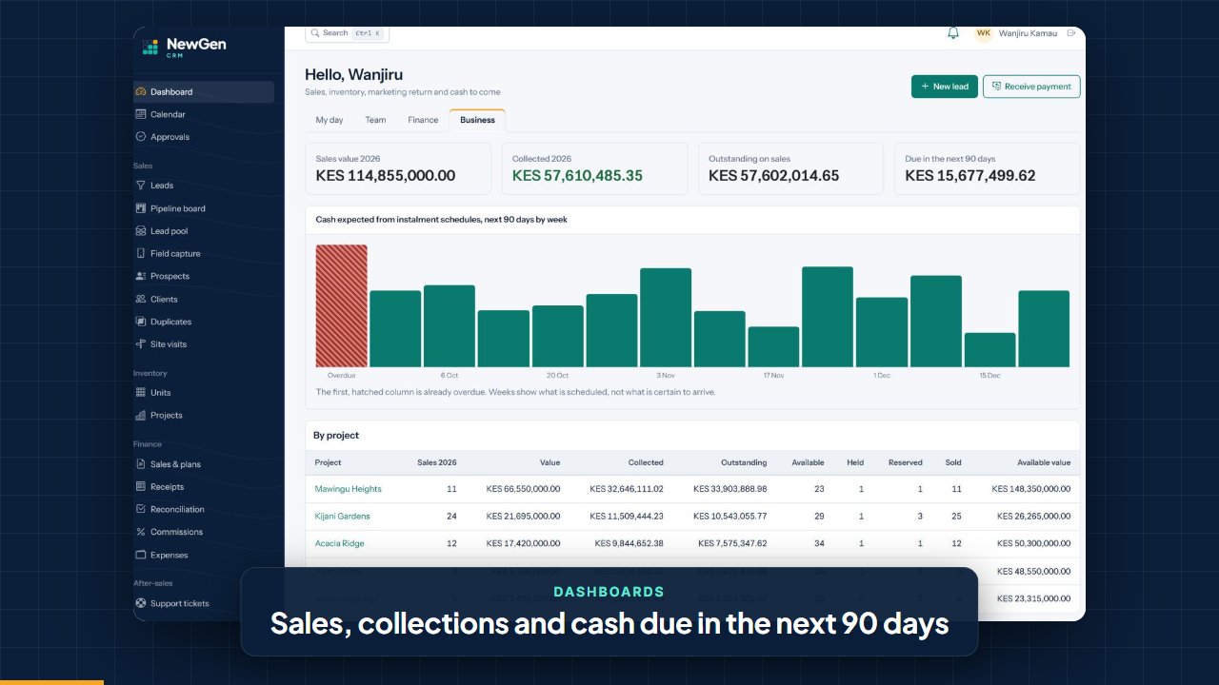Switch to the Team tab
The height and width of the screenshot is (685, 1219).
pyautogui.click(x=375, y=120)
